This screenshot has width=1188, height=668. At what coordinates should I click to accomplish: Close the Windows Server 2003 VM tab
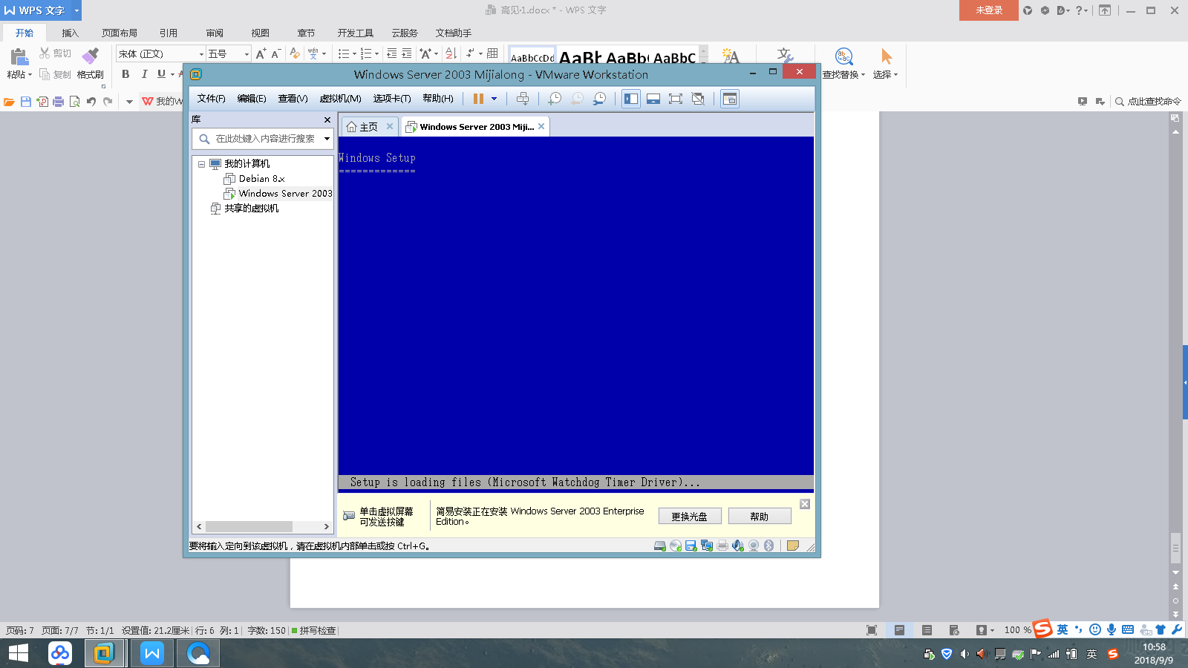pos(541,126)
